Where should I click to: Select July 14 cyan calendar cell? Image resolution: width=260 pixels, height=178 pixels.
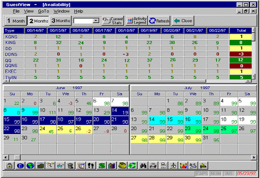[x=157, y=121]
